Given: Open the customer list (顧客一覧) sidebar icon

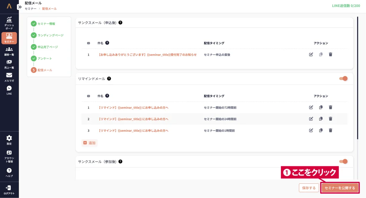Looking at the screenshot, I should (9, 51).
